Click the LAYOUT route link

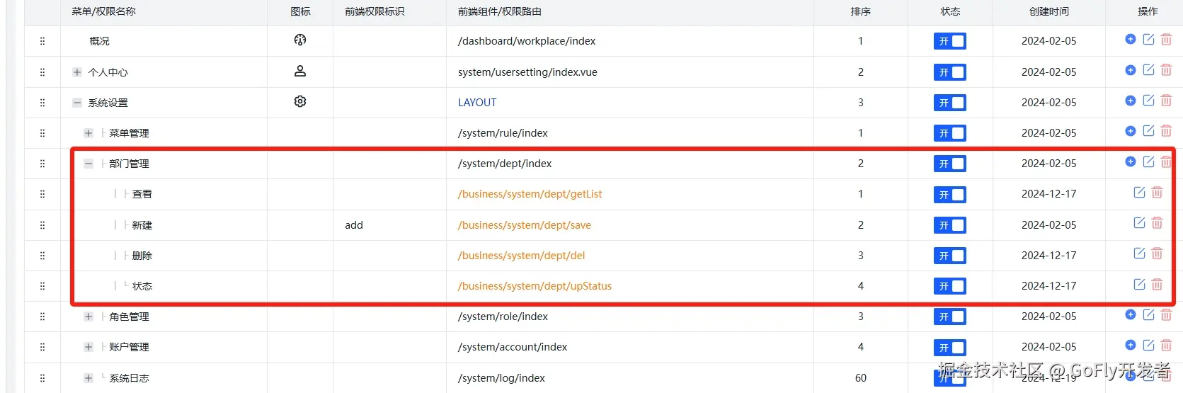[477, 103]
